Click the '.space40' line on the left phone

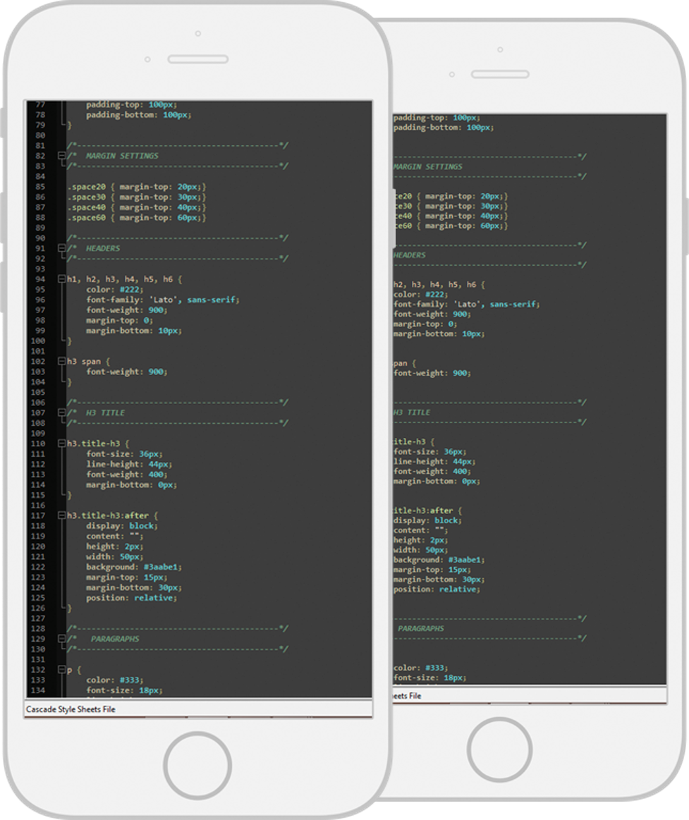coord(137,207)
